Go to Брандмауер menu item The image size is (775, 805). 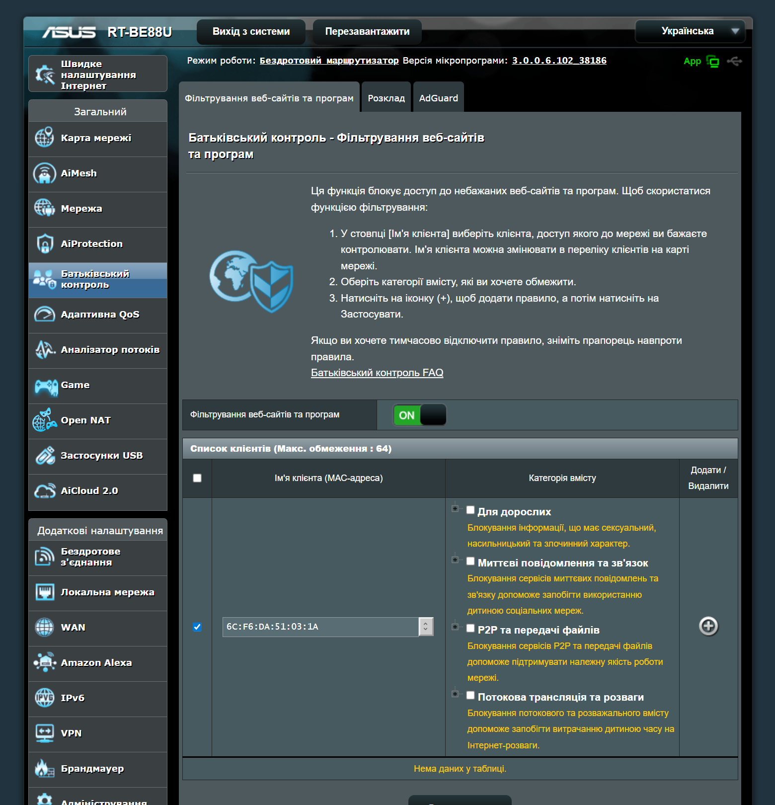tap(98, 769)
